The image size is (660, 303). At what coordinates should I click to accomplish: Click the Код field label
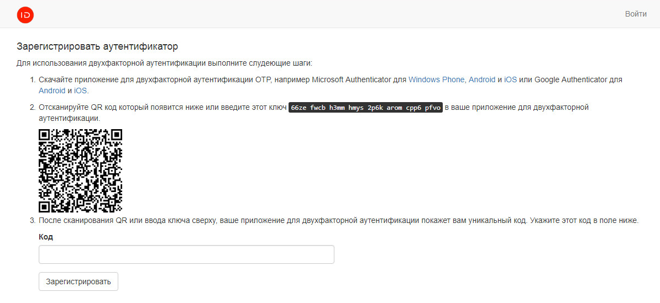[x=46, y=237]
